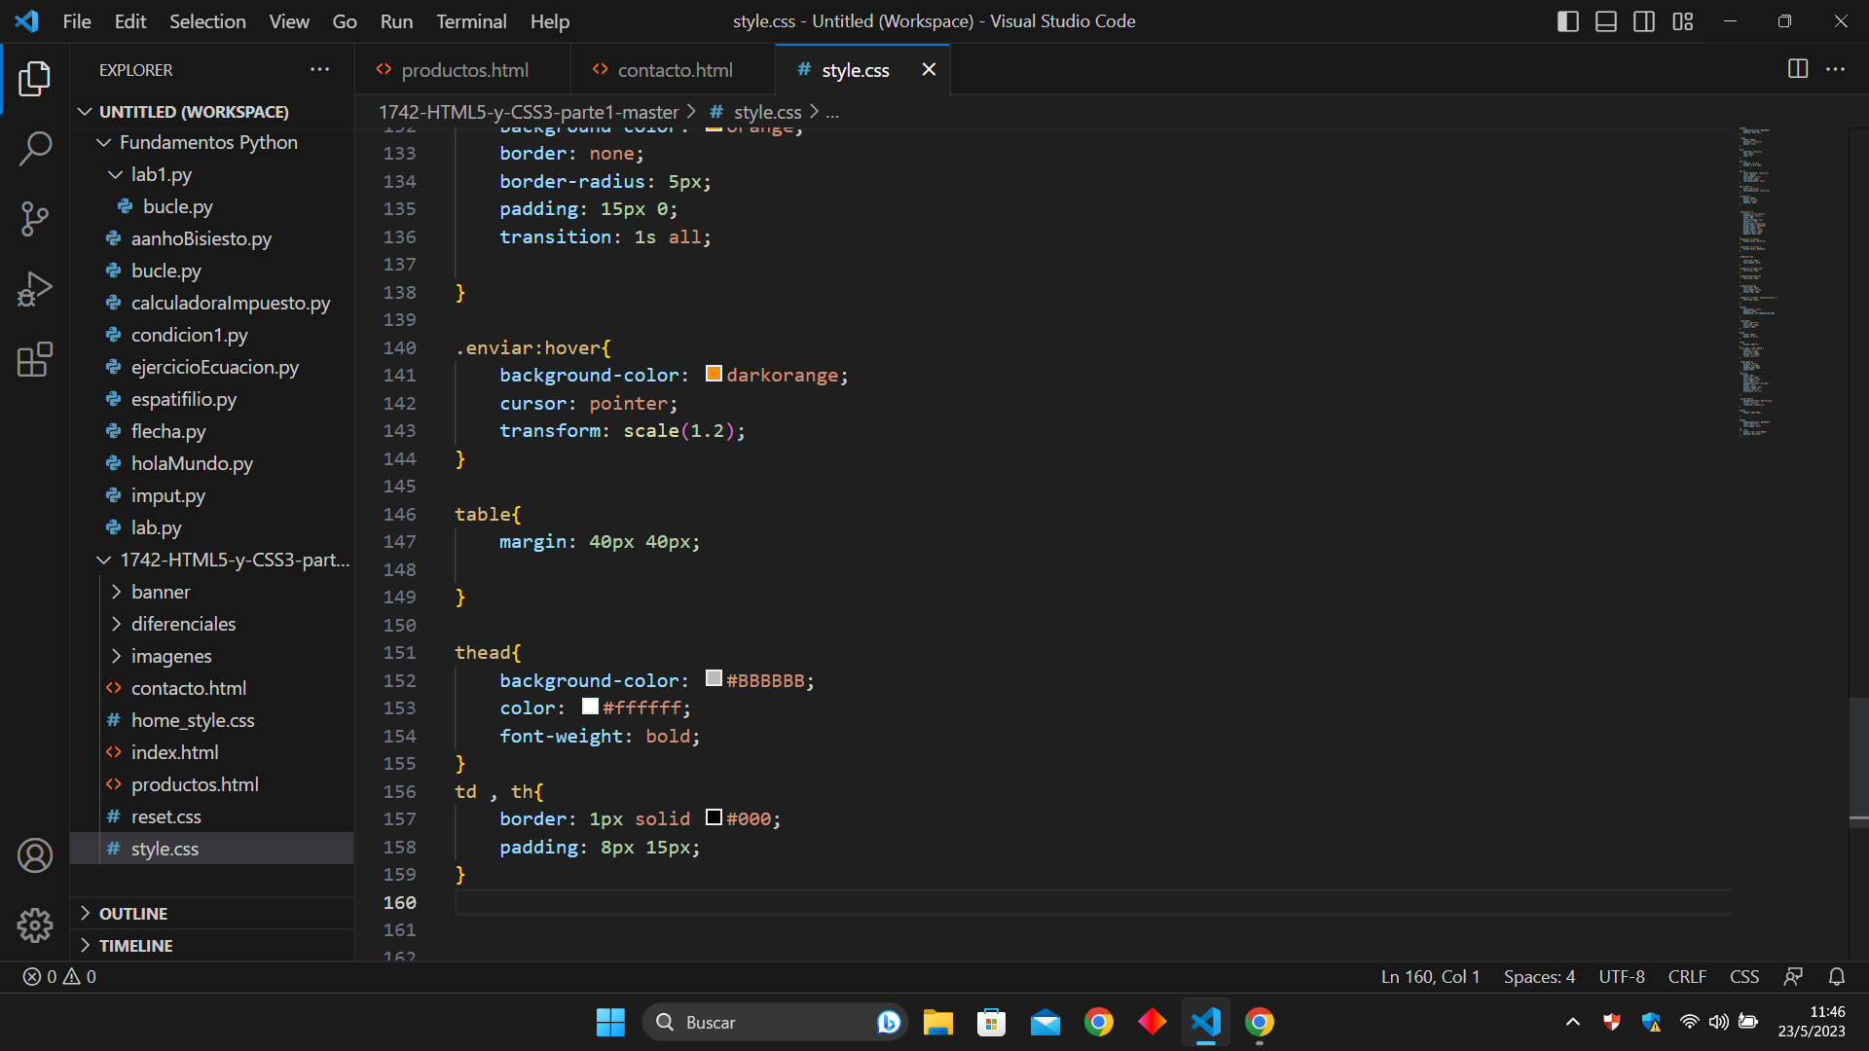
Task: Open the #ffffff color swatch picker
Action: (x=590, y=707)
